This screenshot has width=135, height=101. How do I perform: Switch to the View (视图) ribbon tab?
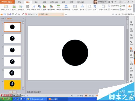72,2
